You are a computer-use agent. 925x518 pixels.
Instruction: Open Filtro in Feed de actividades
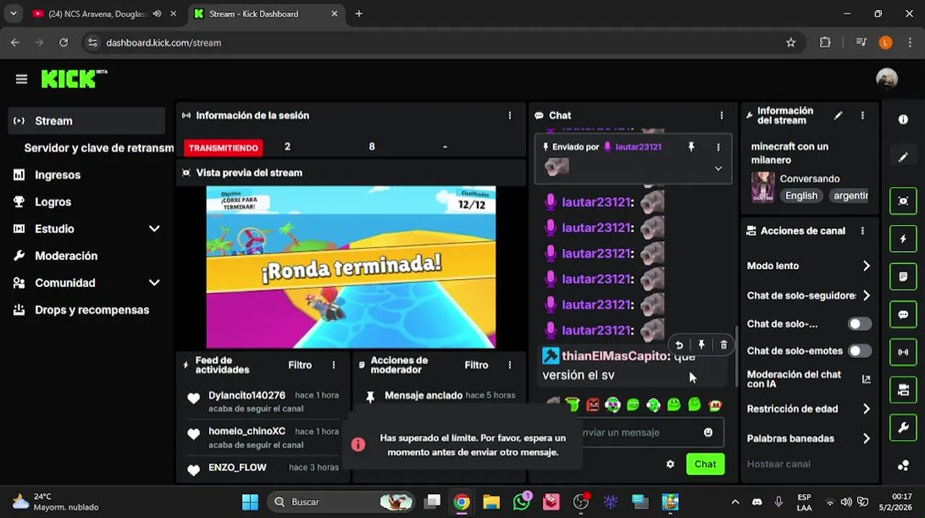coord(300,365)
